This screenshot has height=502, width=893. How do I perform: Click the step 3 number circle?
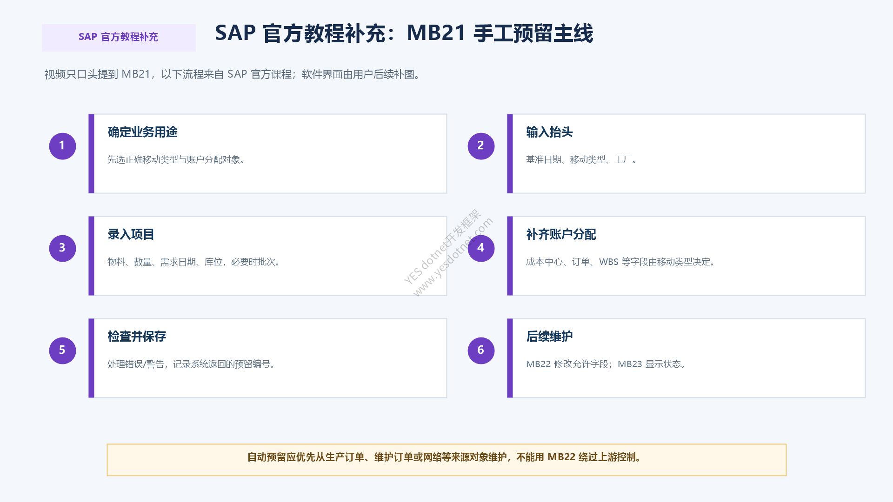[62, 248]
